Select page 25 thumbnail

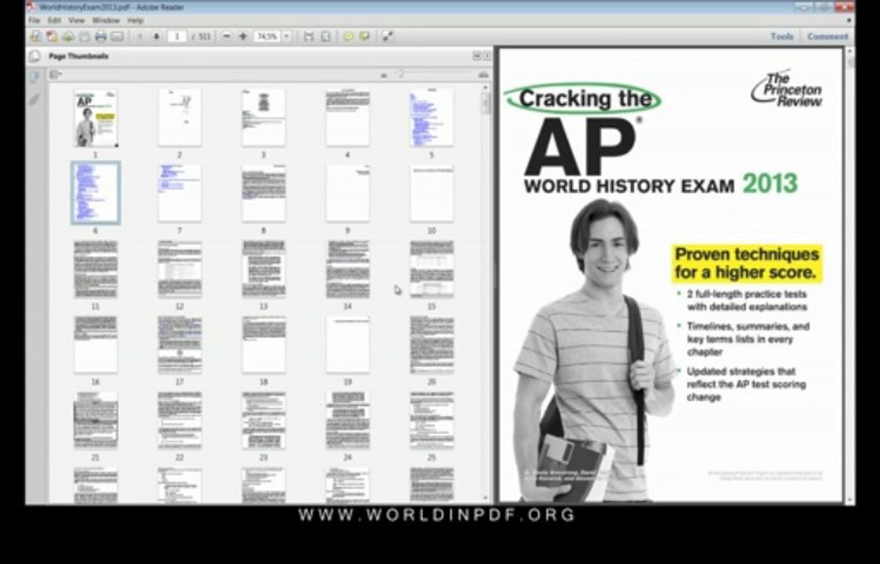[432, 420]
